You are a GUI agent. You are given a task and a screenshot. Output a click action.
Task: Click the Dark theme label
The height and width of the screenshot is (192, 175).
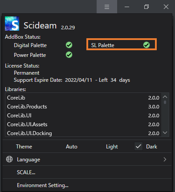point(151,147)
